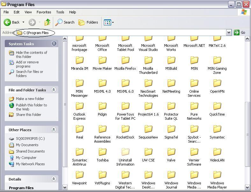This screenshot has width=251, height=192.
Task: Select the Mozilla Firefox folder icon
Action: [125, 60]
